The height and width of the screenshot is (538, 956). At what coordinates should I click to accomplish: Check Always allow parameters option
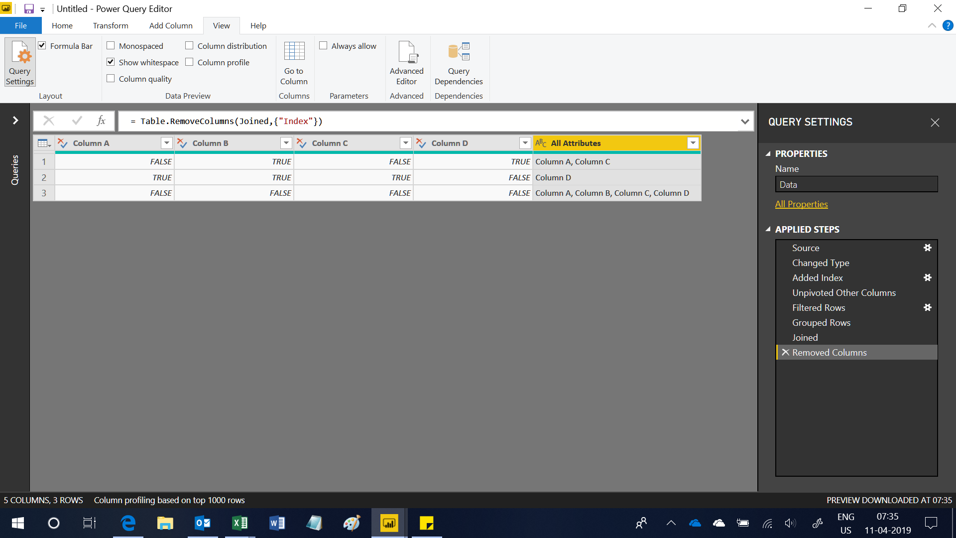pyautogui.click(x=323, y=46)
